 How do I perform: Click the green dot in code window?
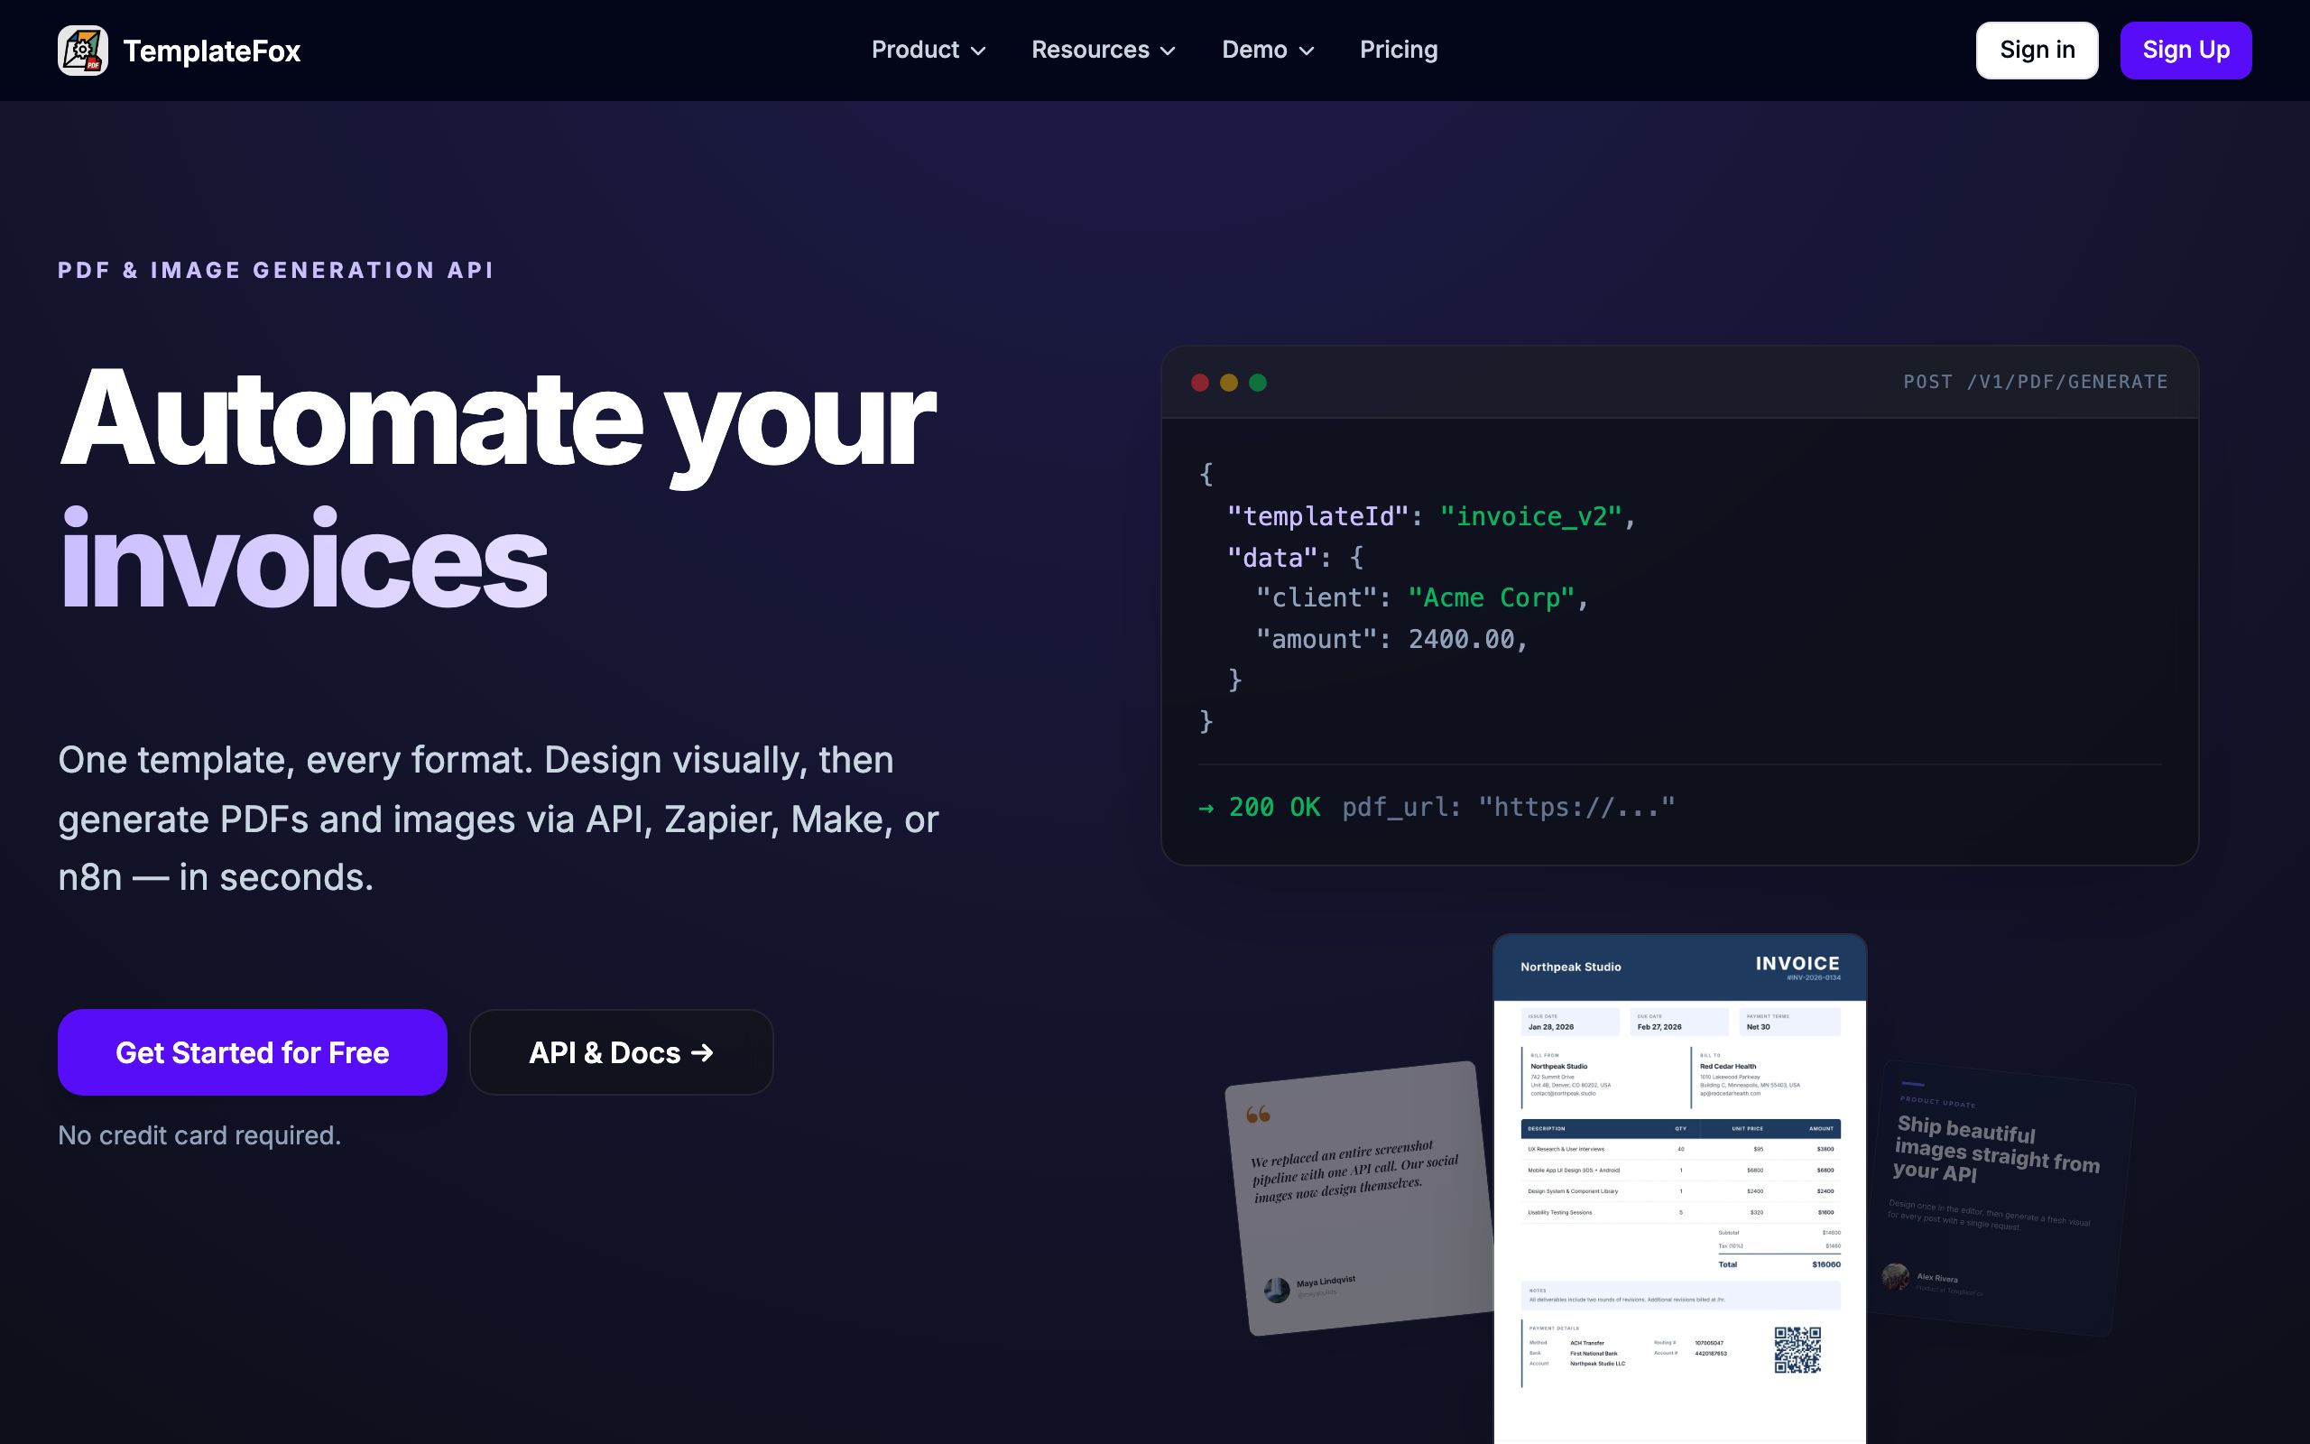1258,383
